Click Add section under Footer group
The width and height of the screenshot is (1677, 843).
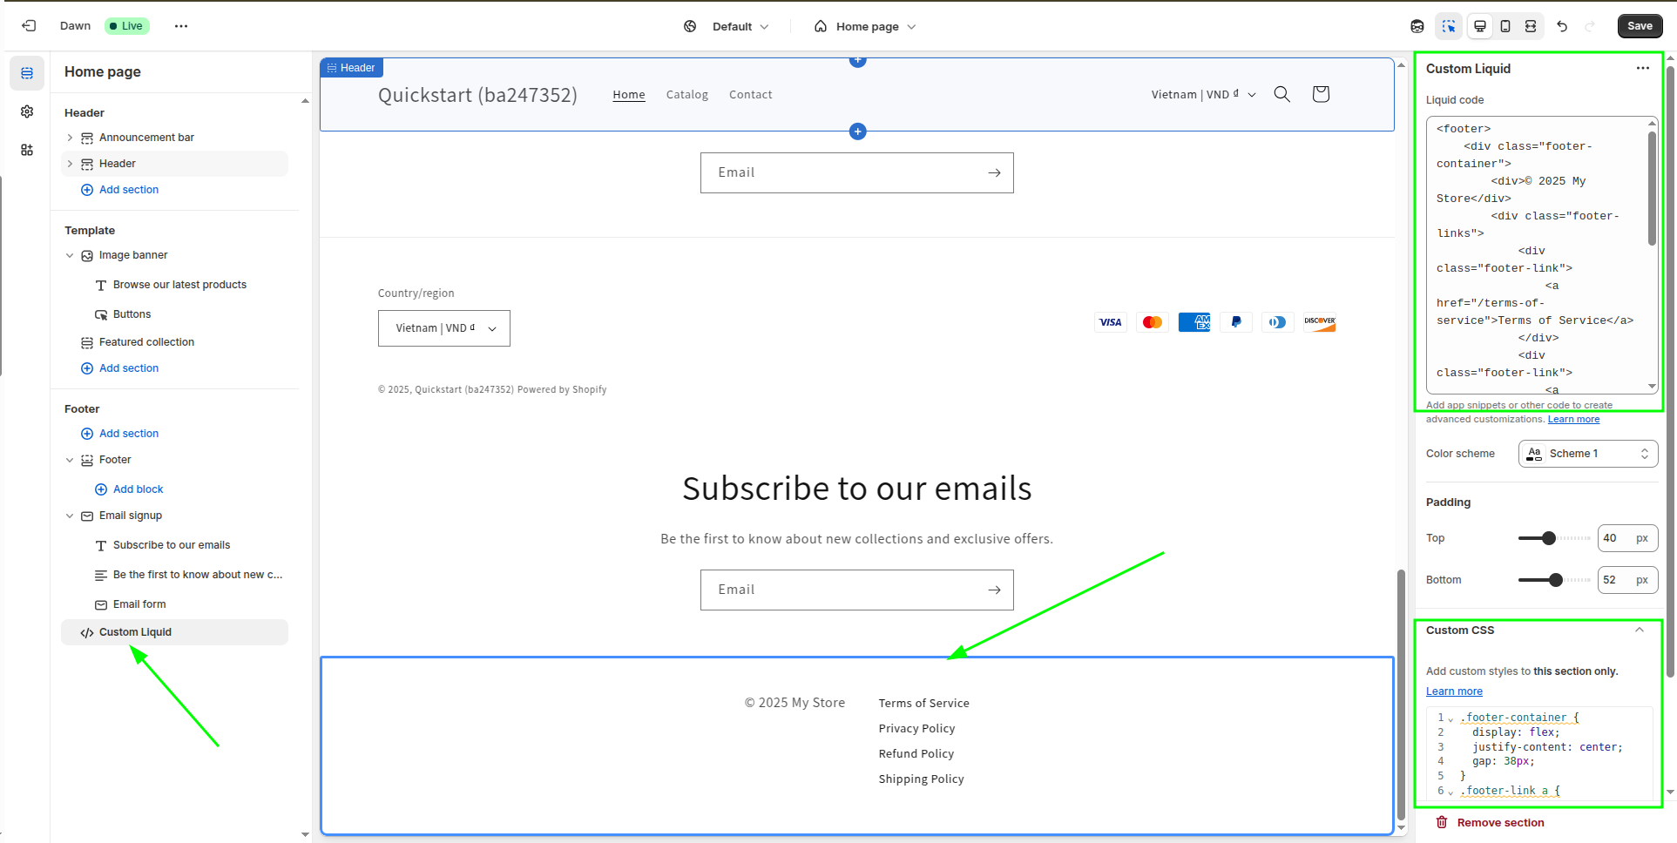[120, 434]
